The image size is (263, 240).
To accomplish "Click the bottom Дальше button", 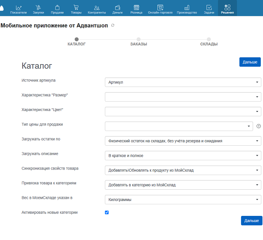I will pyautogui.click(x=252, y=221).
